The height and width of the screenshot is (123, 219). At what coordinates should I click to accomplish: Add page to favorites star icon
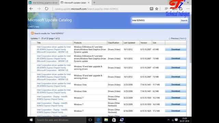point(157,9)
